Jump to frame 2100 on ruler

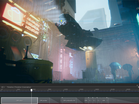click(x=113, y=89)
